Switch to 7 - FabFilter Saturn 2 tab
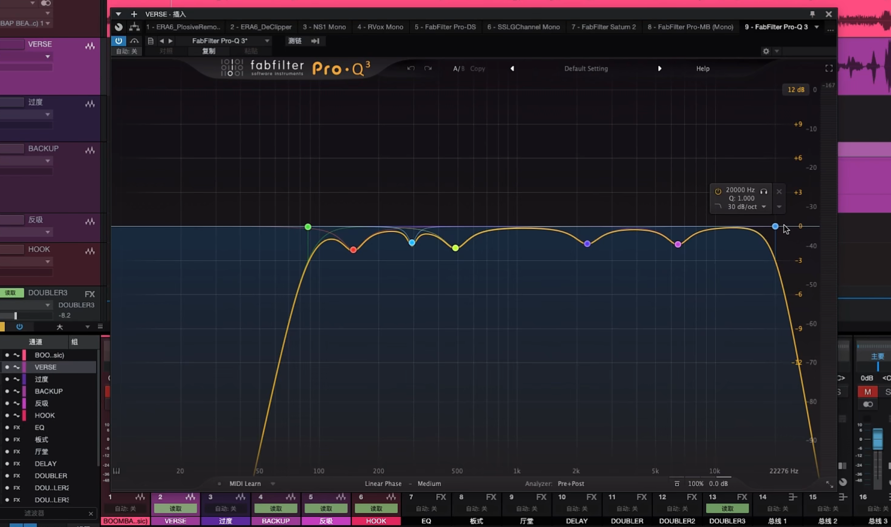The image size is (891, 527). coord(603,27)
